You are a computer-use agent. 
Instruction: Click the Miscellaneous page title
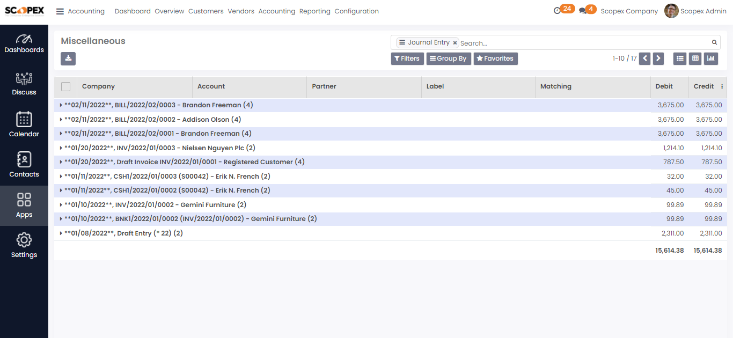click(93, 41)
